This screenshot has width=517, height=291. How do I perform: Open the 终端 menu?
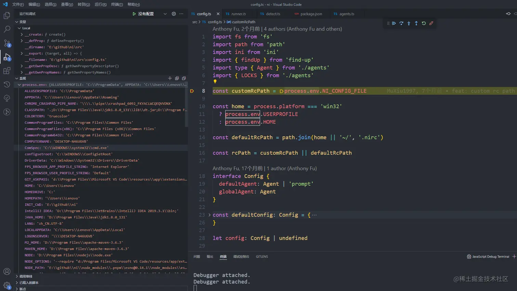click(x=117, y=4)
